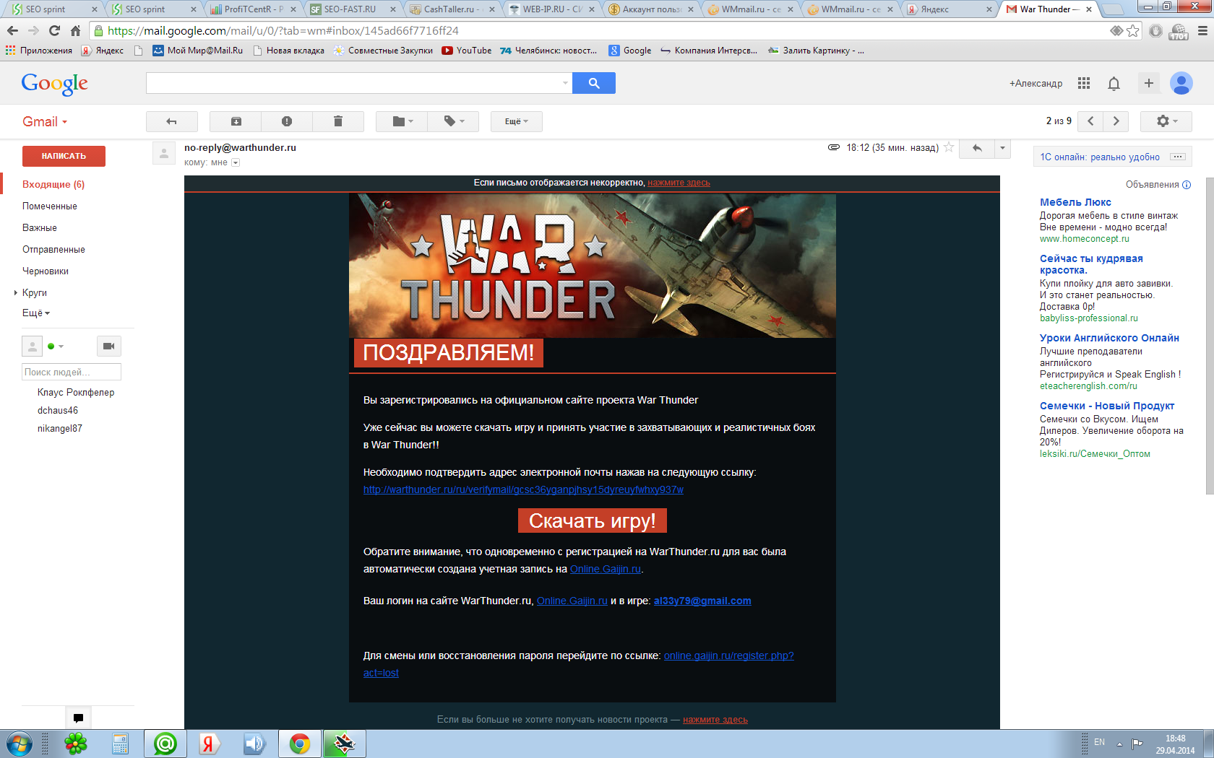This screenshot has height=758, width=1214.
Task: Open the chat bubble icon at bottom
Action: [x=78, y=718]
